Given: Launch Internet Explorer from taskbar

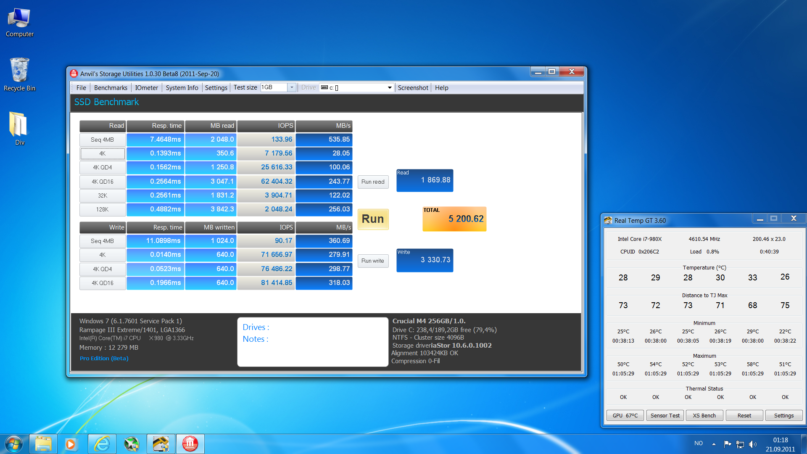Looking at the screenshot, I should click(102, 444).
